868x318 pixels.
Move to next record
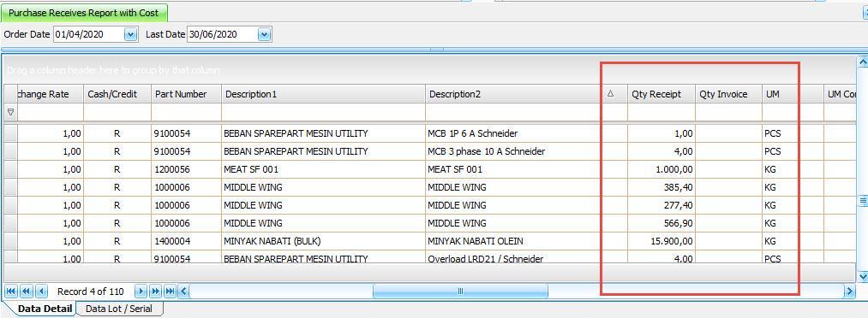[x=141, y=291]
